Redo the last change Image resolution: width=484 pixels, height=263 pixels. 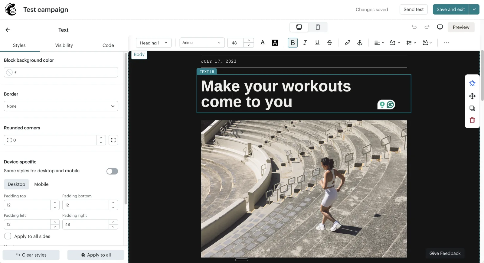point(427,27)
